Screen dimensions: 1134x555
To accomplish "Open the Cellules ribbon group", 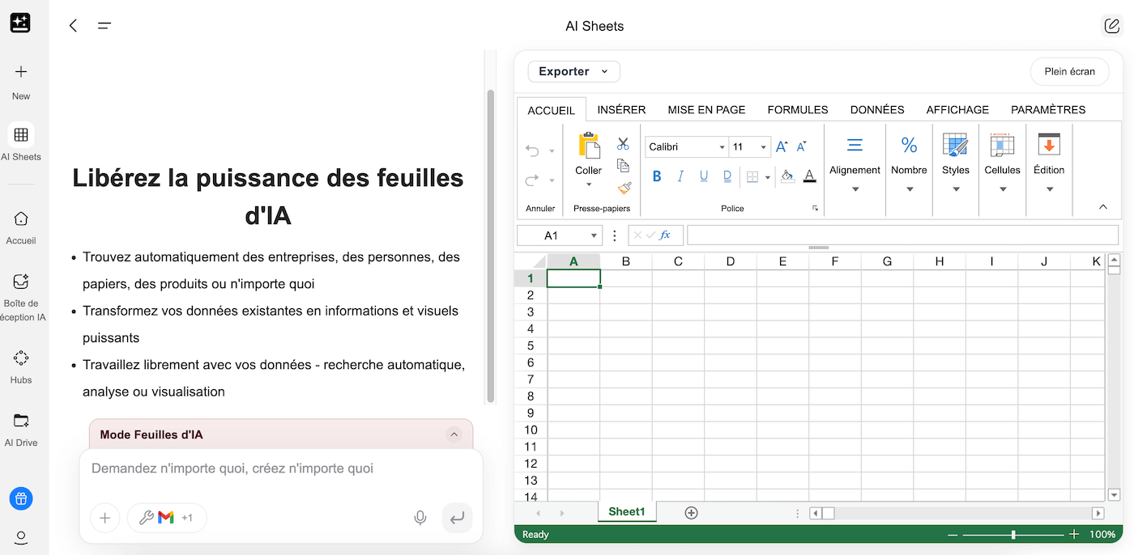I will 1003,165.
